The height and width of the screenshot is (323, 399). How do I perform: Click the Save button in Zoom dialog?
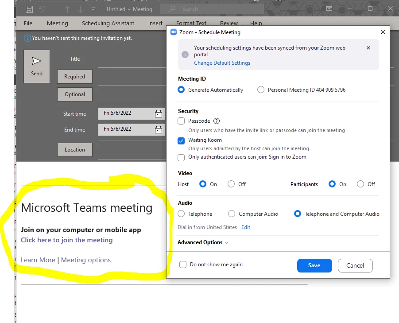314,265
